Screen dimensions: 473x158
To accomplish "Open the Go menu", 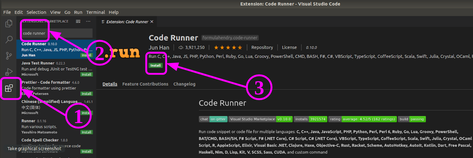I will tap(67, 12).
